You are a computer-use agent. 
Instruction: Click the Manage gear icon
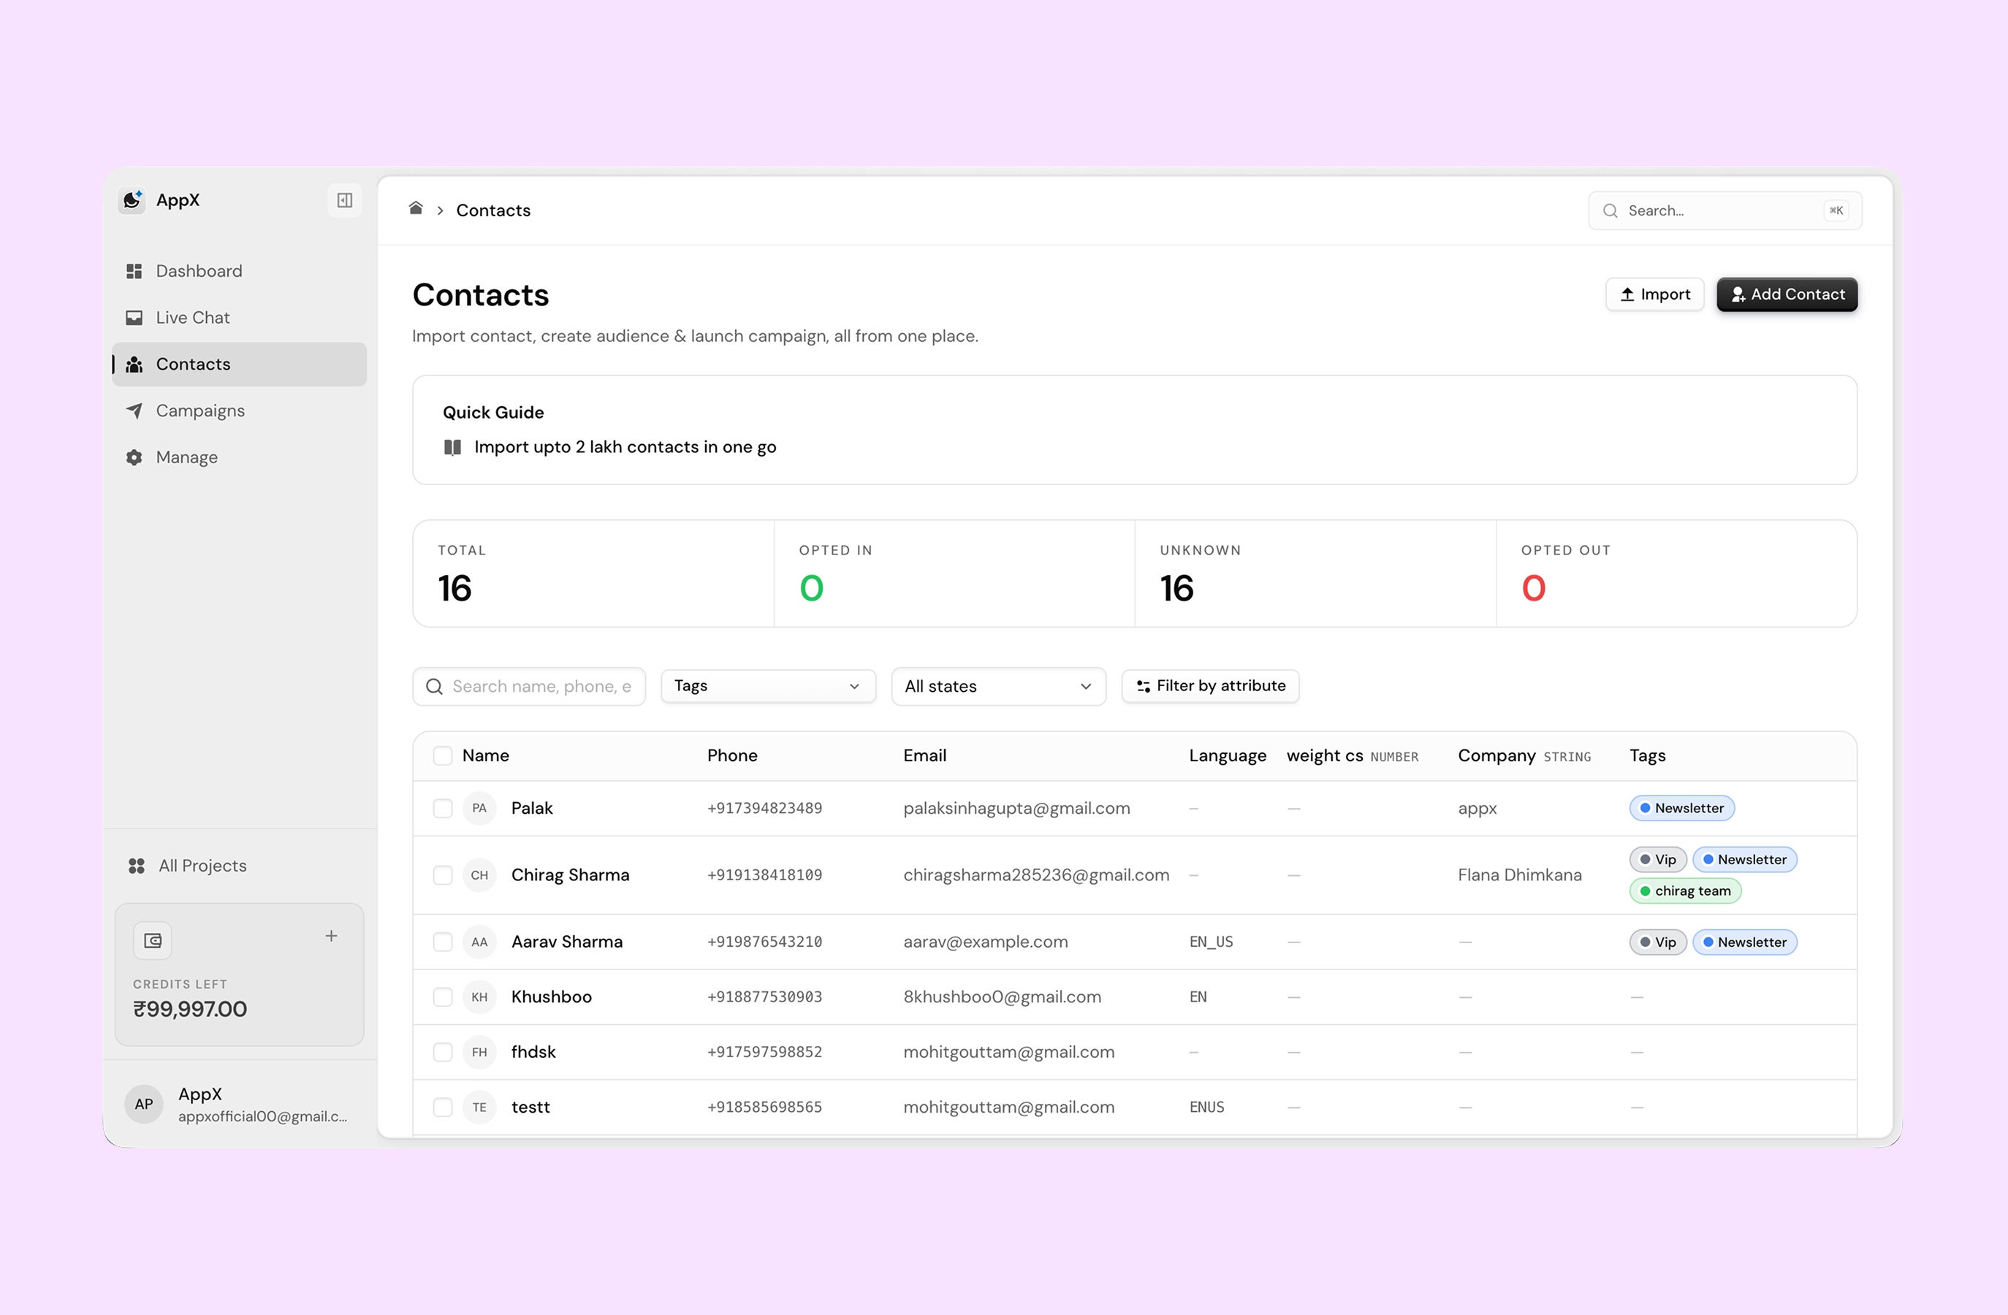point(133,457)
